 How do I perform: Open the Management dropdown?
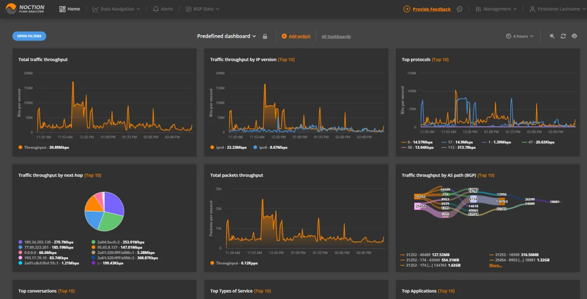click(496, 9)
